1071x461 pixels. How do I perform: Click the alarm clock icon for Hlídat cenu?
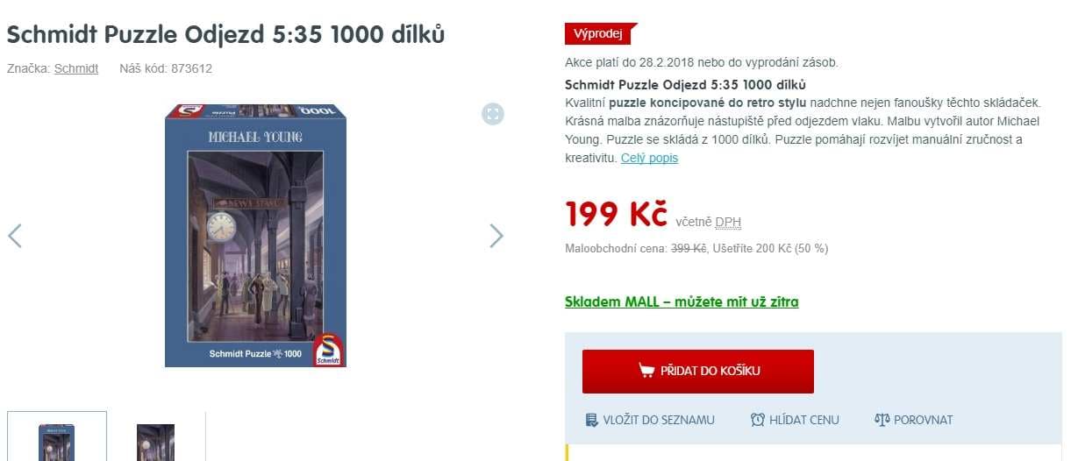(x=758, y=420)
